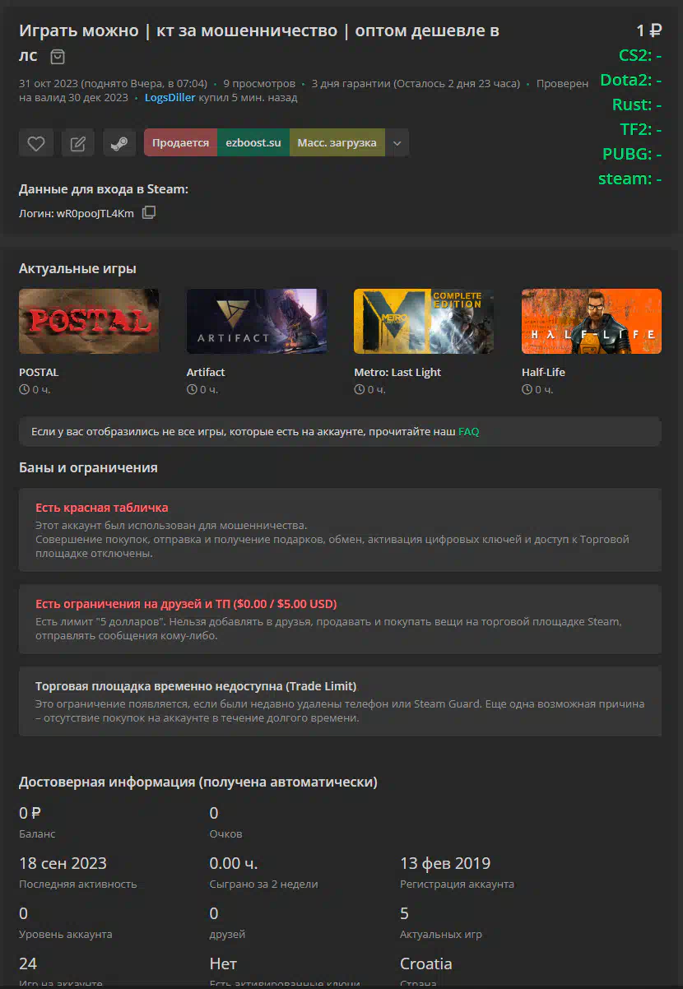Viewport: 683px width, 989px height.
Task: Click the 'Artifact' game name text
Action: [206, 373]
